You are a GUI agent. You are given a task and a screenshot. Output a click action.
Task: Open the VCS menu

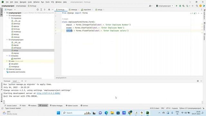tap(52, 2)
